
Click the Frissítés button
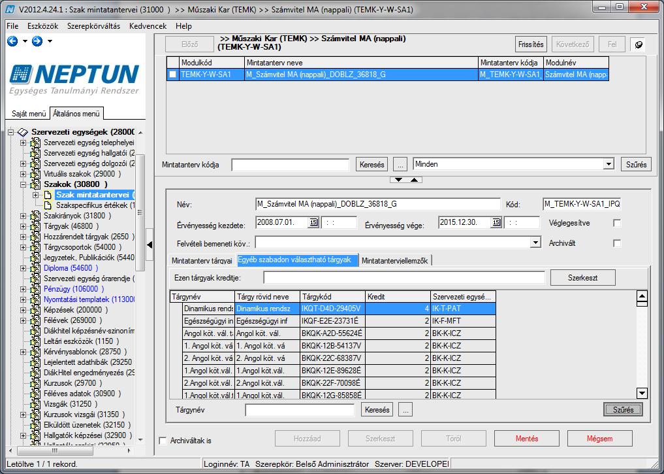(x=531, y=44)
